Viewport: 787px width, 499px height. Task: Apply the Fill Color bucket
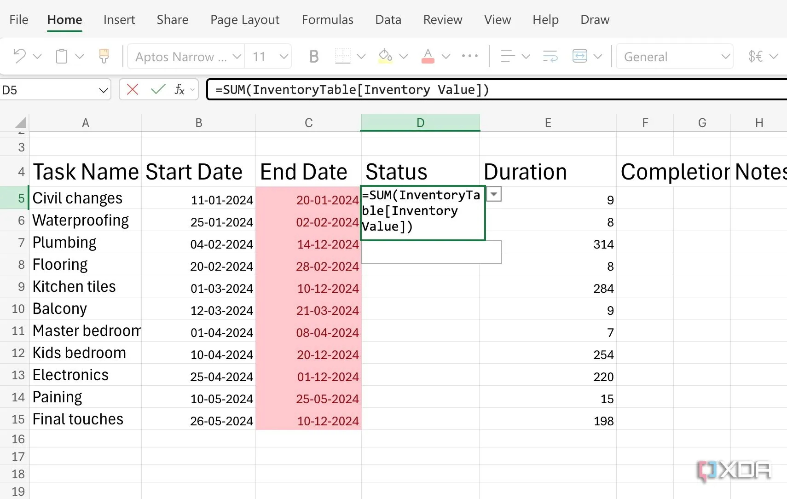pyautogui.click(x=385, y=56)
